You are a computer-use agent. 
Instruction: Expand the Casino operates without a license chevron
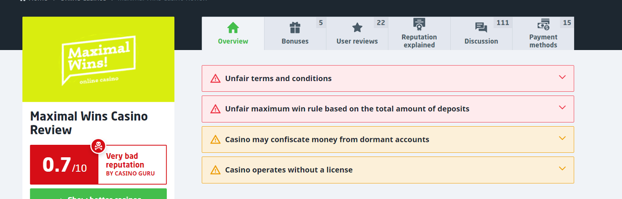tap(562, 168)
